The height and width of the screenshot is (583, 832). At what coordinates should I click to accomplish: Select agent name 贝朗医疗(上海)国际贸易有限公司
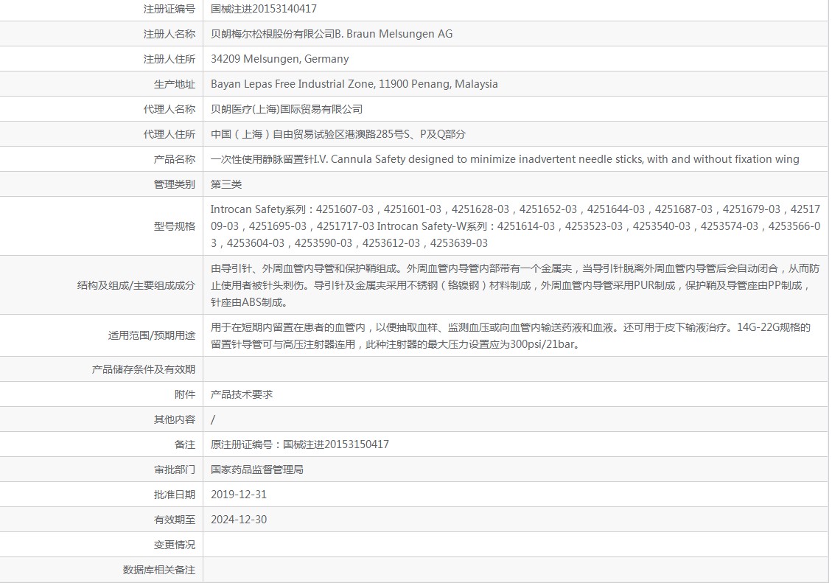[x=287, y=109]
